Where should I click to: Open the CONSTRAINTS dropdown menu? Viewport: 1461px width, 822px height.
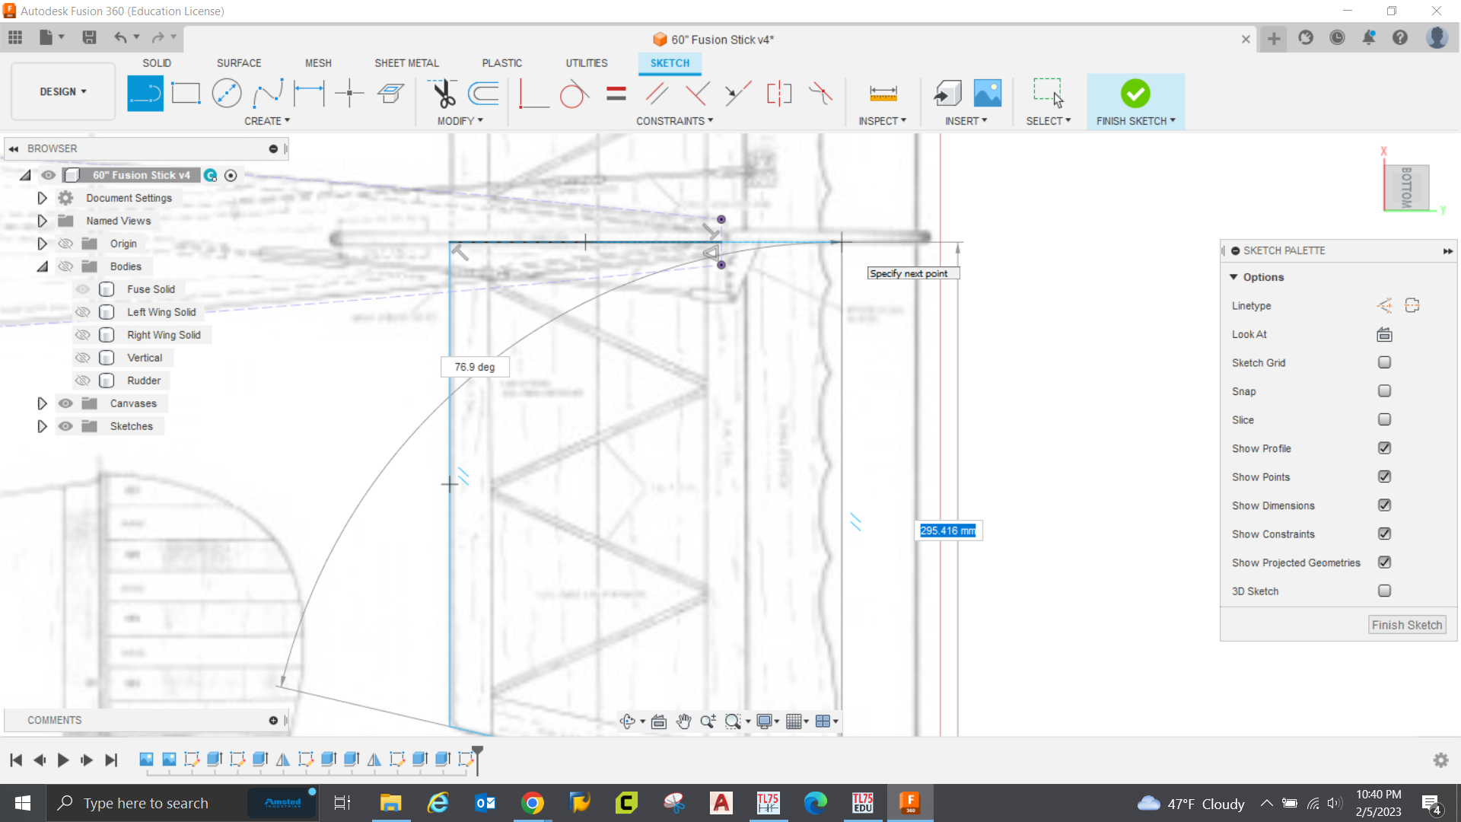[x=674, y=121]
